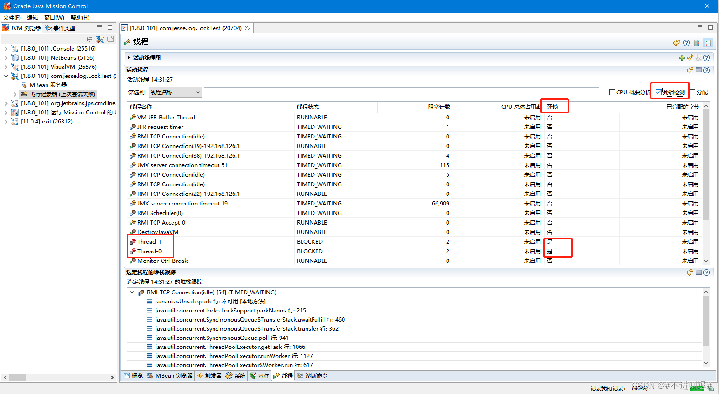Open the 编辑 menu
This screenshot has width=719, height=394.
point(32,18)
